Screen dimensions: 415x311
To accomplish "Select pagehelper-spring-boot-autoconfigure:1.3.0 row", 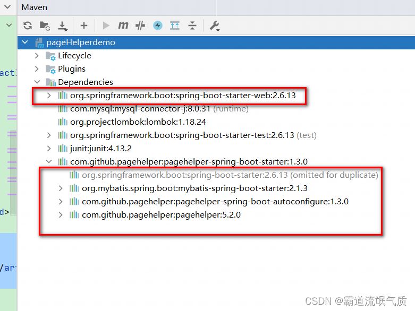I will tap(216, 201).
